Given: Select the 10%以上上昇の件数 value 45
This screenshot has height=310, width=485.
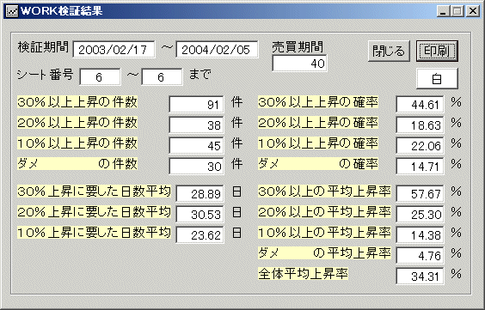Looking at the screenshot, I should [x=196, y=145].
